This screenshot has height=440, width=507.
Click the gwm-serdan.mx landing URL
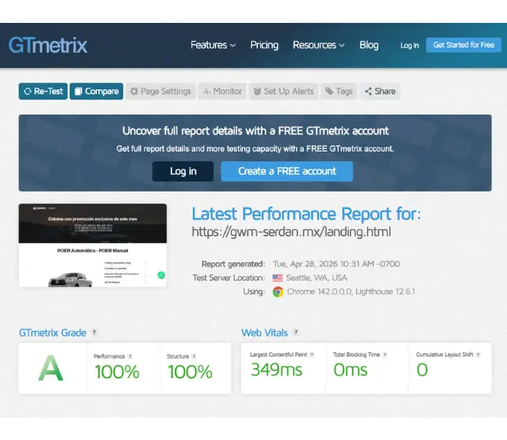[x=291, y=232]
